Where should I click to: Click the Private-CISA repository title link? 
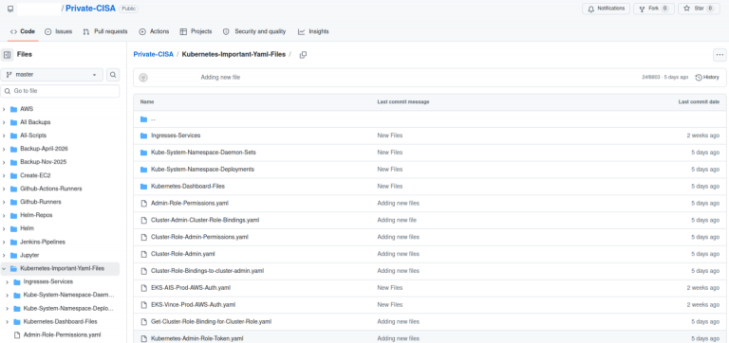pyautogui.click(x=91, y=9)
